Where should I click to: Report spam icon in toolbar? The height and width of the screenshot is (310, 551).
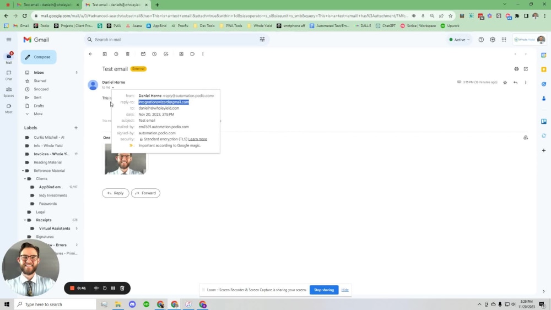[x=116, y=54]
